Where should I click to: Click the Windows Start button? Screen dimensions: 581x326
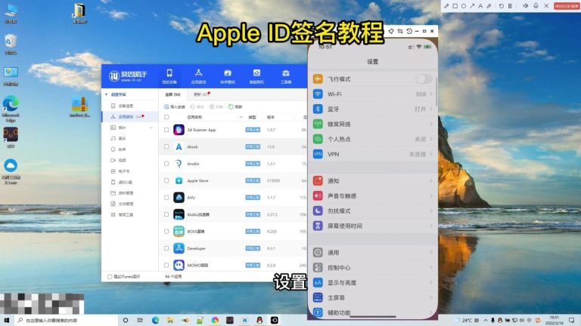pos(6,320)
